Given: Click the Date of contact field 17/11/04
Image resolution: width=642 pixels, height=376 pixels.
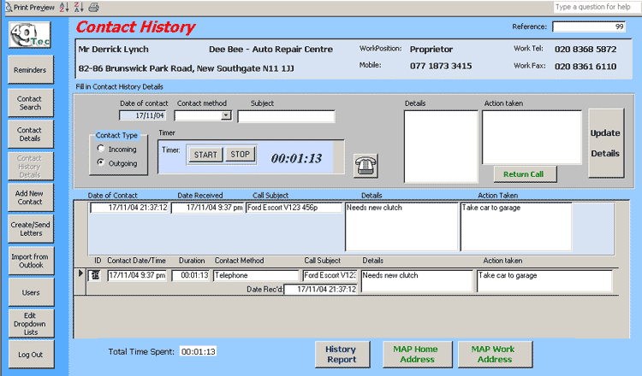Looking at the screenshot, I should 142,115.
